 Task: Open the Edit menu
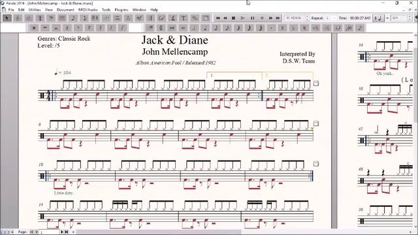coord(22,10)
